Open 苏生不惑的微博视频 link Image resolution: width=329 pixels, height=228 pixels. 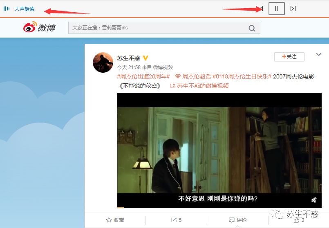[x=199, y=86]
